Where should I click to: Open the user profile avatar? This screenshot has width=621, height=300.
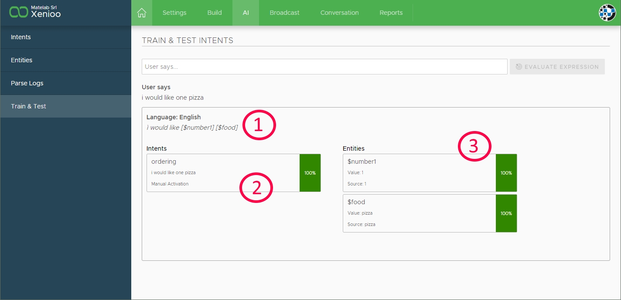pyautogui.click(x=607, y=13)
